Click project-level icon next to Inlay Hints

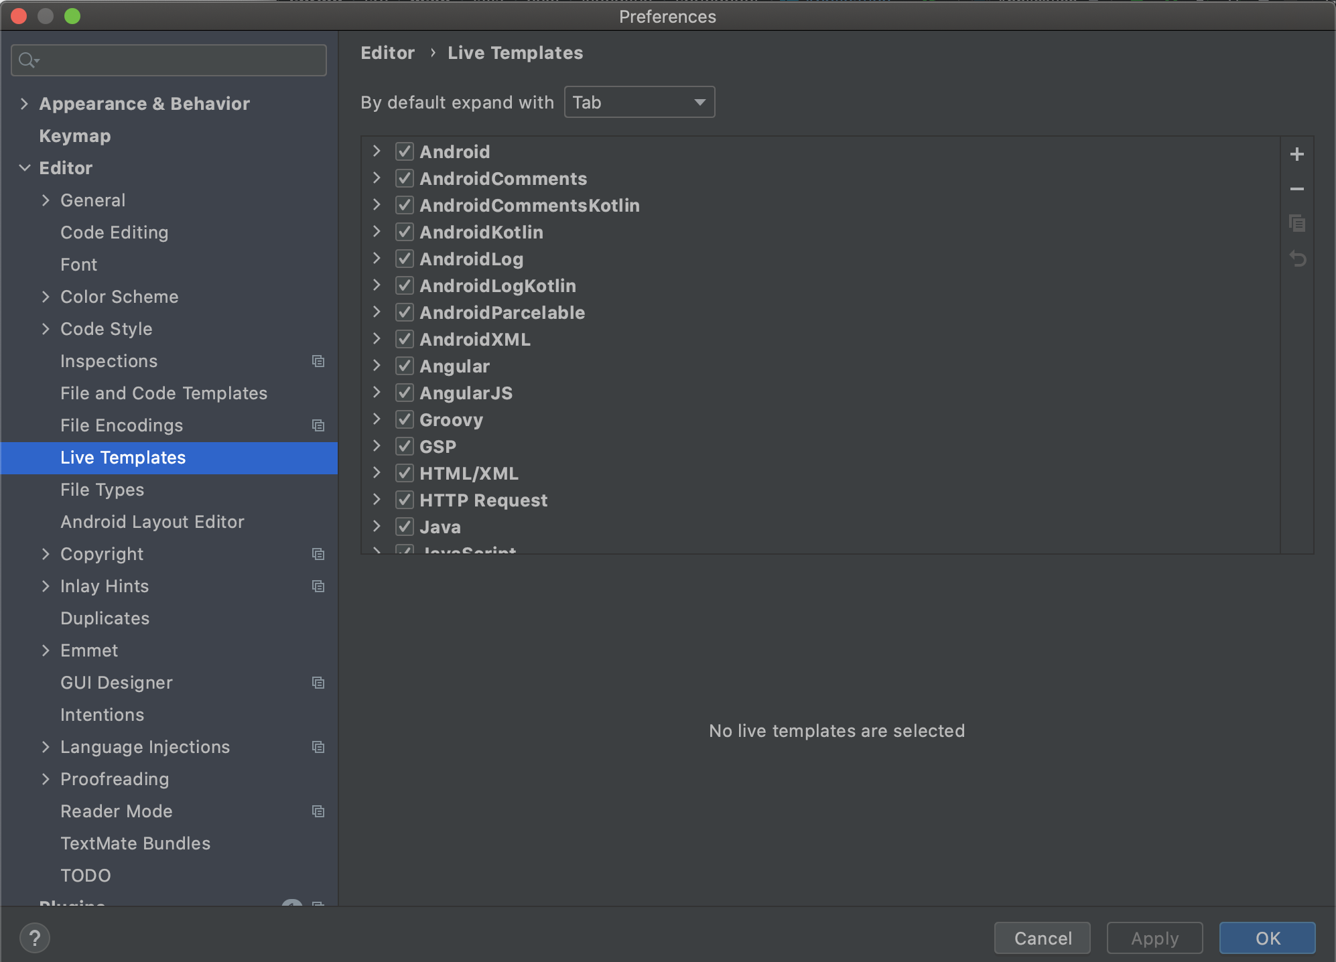[x=318, y=586]
